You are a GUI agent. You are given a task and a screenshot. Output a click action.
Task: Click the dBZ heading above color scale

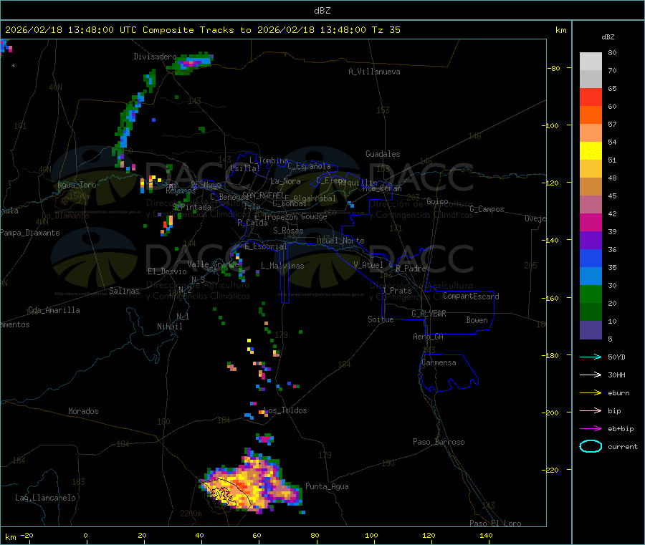coord(608,37)
